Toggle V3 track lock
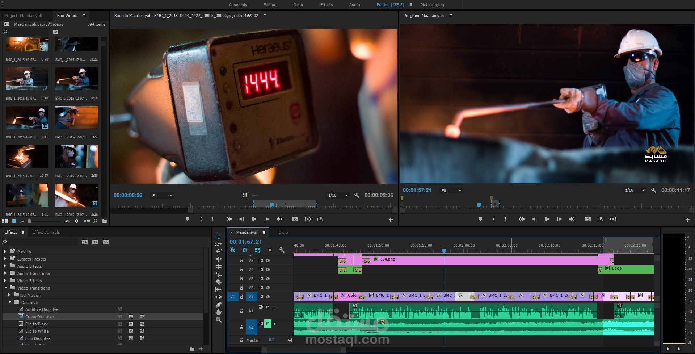Image resolution: width=695 pixels, height=354 pixels. (241, 279)
